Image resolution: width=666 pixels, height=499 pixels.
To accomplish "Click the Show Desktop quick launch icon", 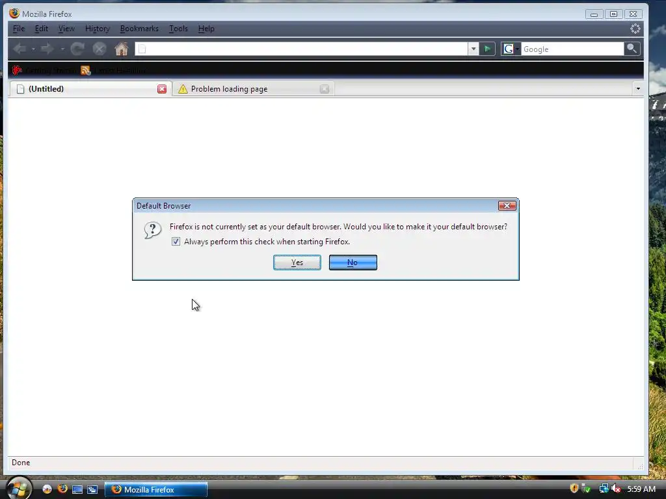I will point(77,489).
